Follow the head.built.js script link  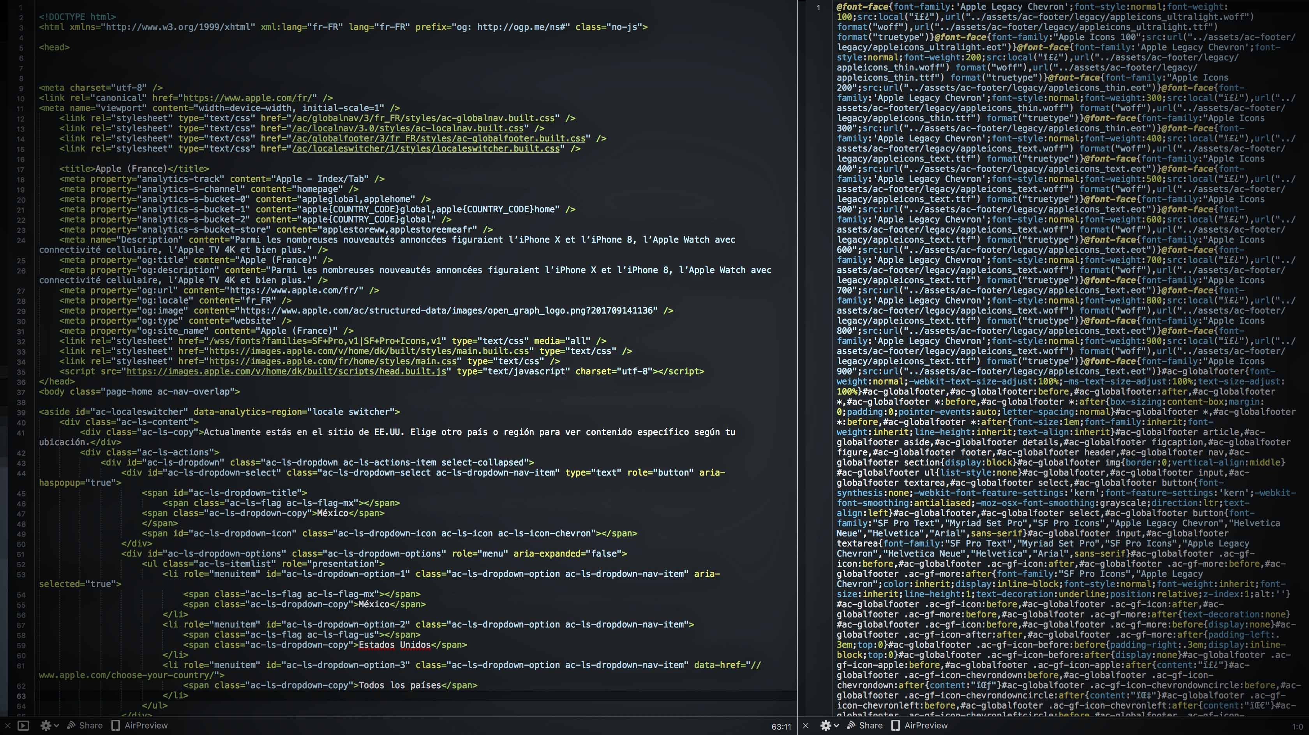[x=286, y=371]
